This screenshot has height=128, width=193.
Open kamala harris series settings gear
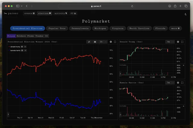pyautogui.click(x=22, y=50)
